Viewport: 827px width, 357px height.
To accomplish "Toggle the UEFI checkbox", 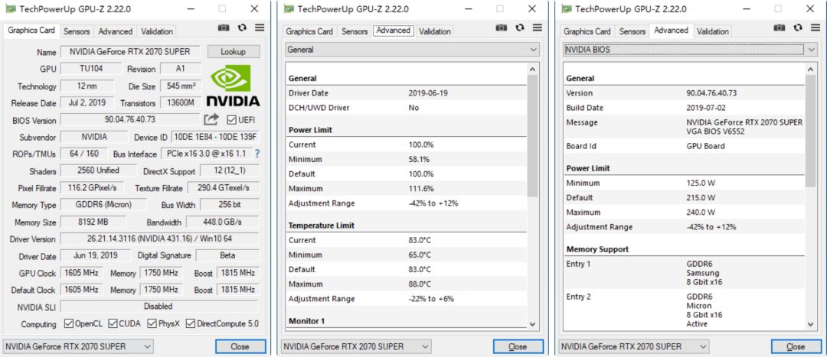I will tap(231, 119).
